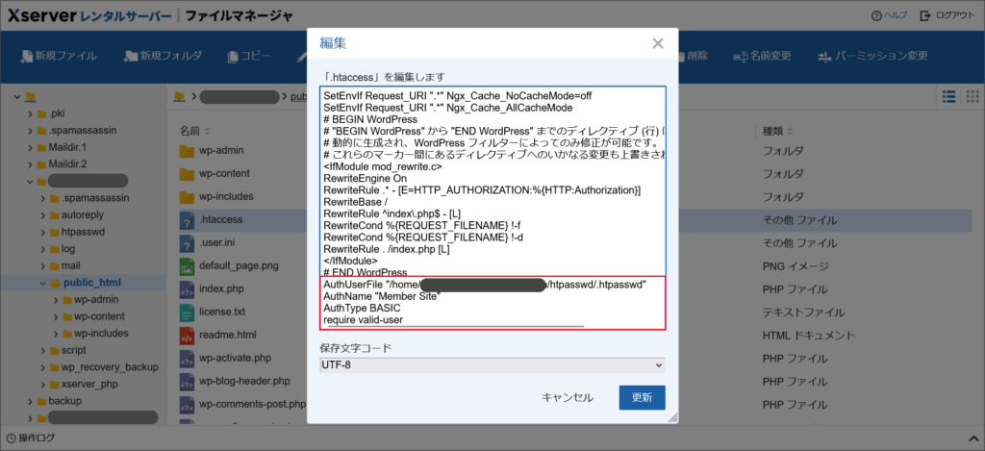This screenshot has height=451, width=985.
Task: Select the log folder in tree
Action: coord(68,249)
